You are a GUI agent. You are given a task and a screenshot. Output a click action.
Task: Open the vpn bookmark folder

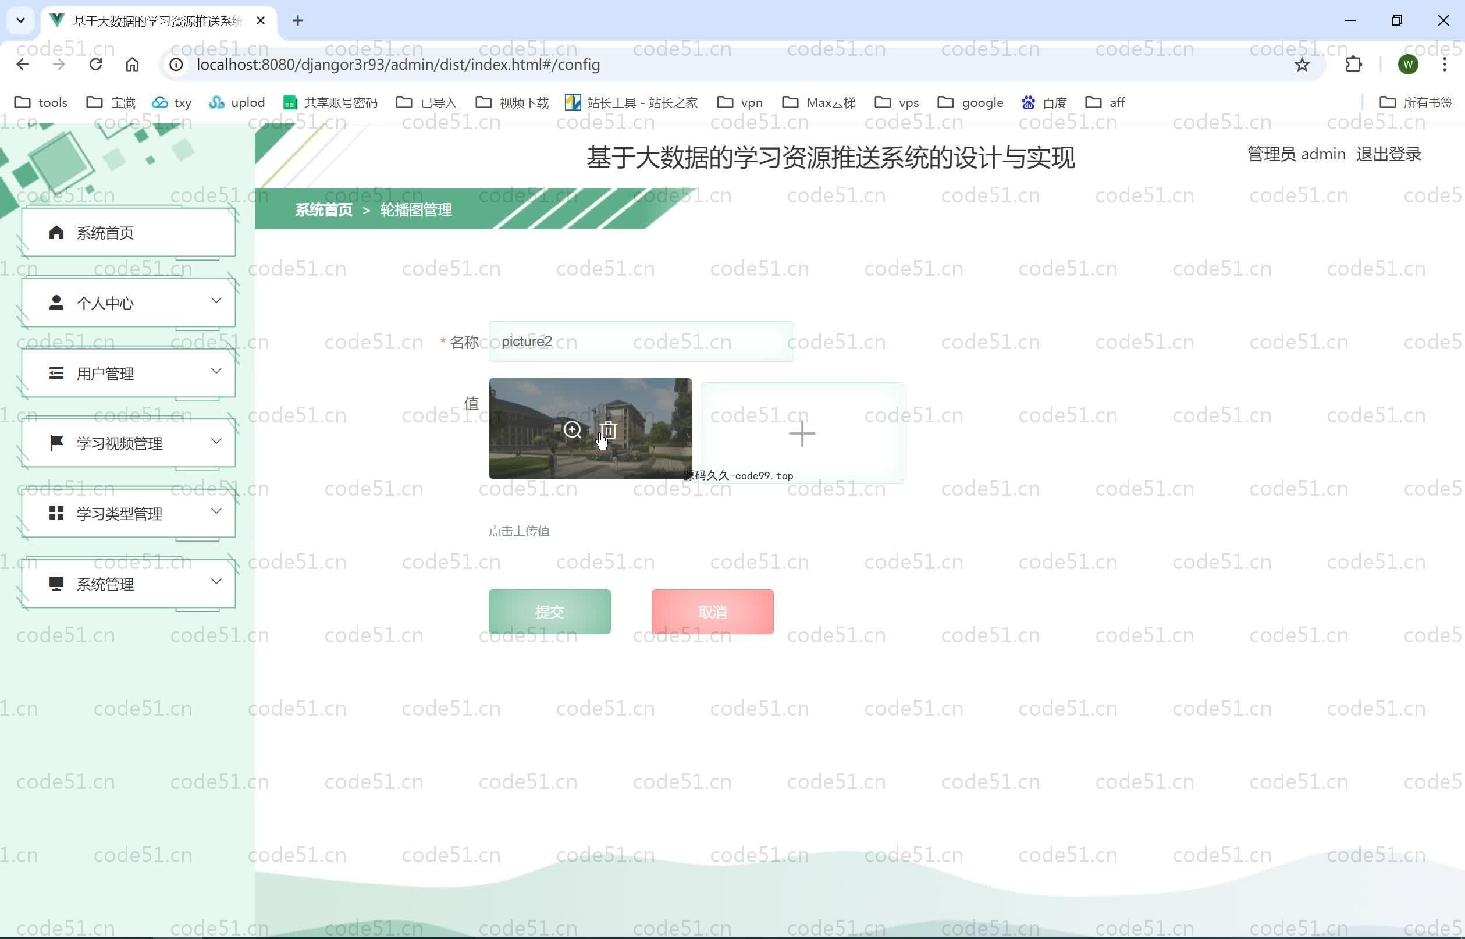coord(739,102)
